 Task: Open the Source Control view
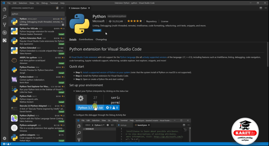pos(5,25)
